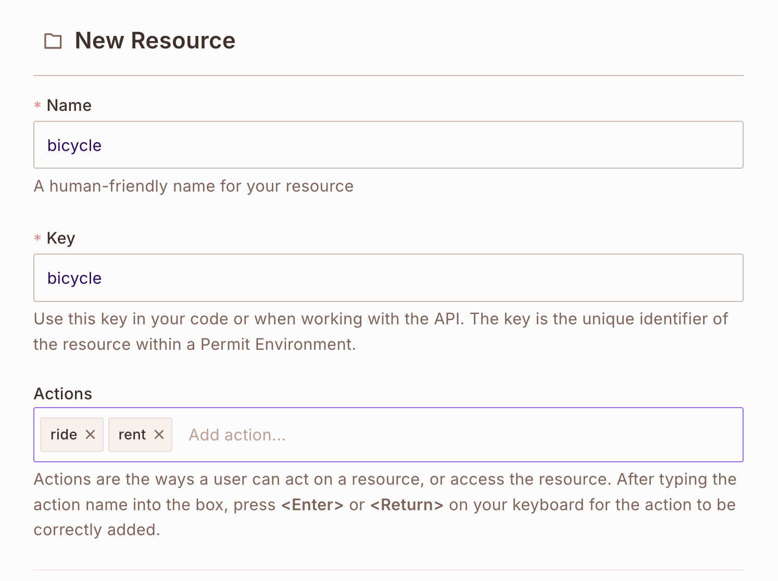Click the Add action placeholder text
The image size is (778, 581).
pyautogui.click(x=237, y=435)
